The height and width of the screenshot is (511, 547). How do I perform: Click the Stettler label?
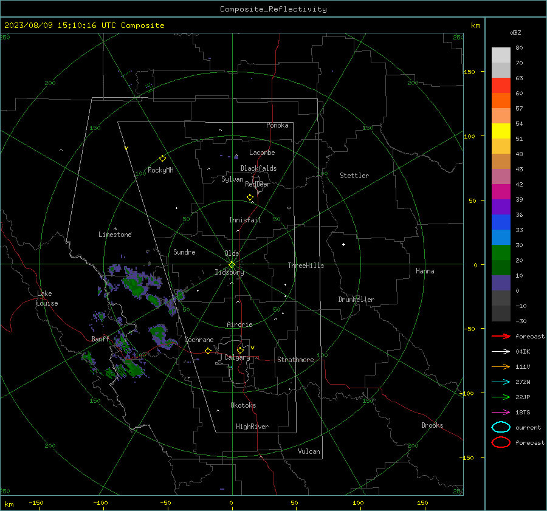[x=354, y=176]
